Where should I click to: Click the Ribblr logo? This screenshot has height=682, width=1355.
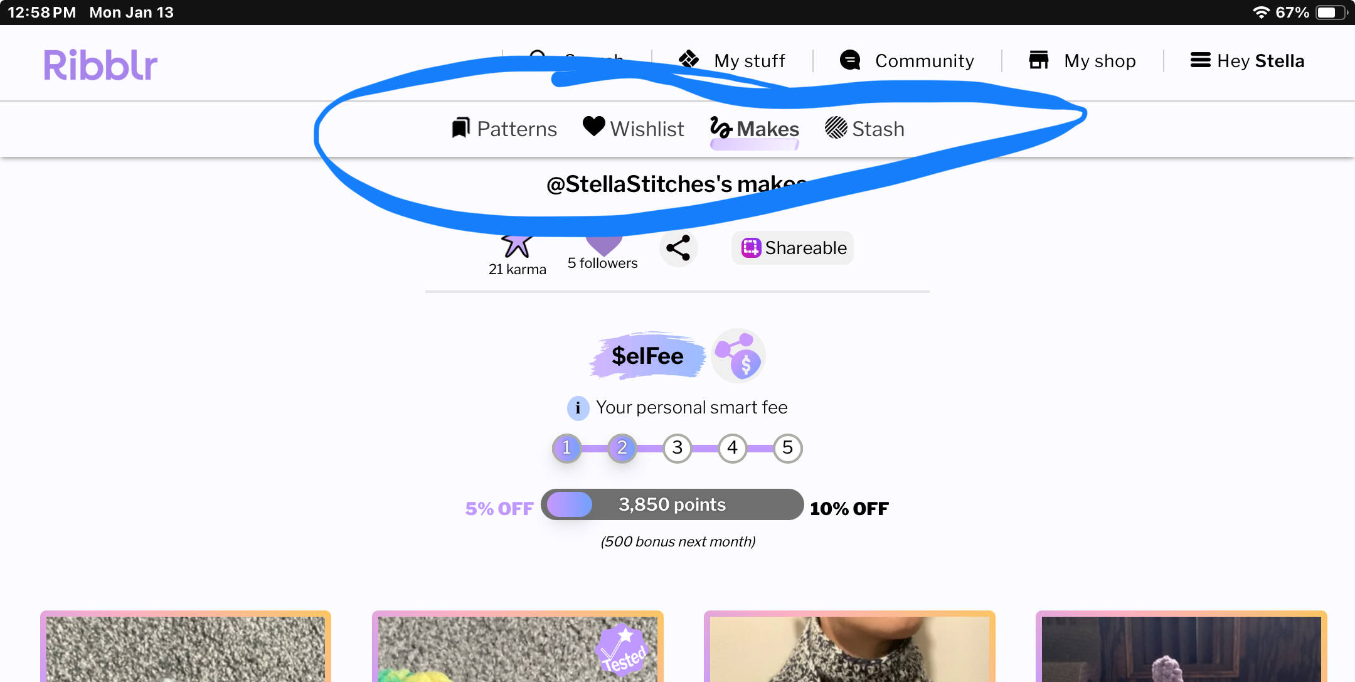(100, 65)
